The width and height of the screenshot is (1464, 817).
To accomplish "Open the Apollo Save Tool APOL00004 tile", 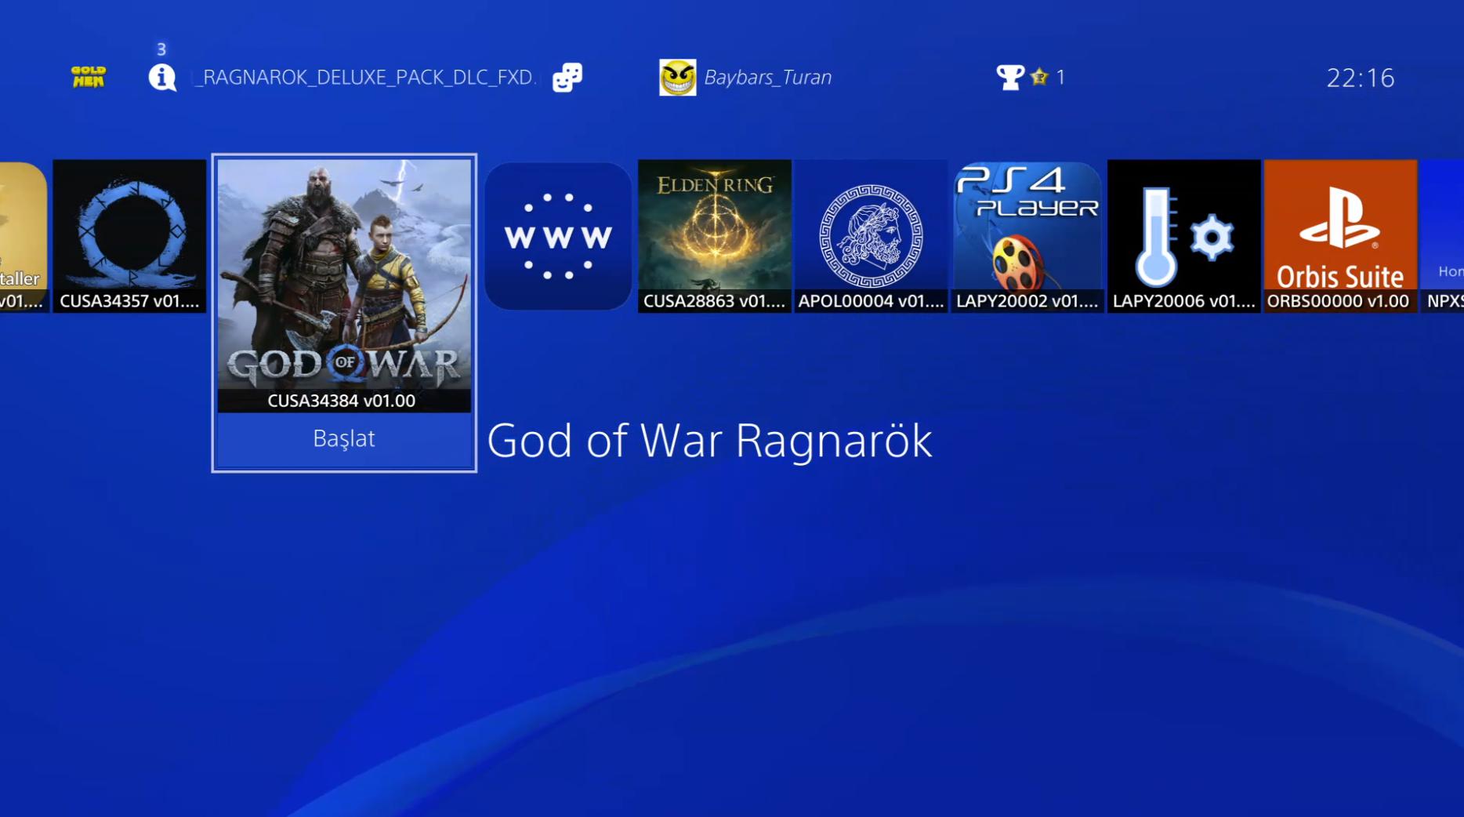I will (x=871, y=236).
